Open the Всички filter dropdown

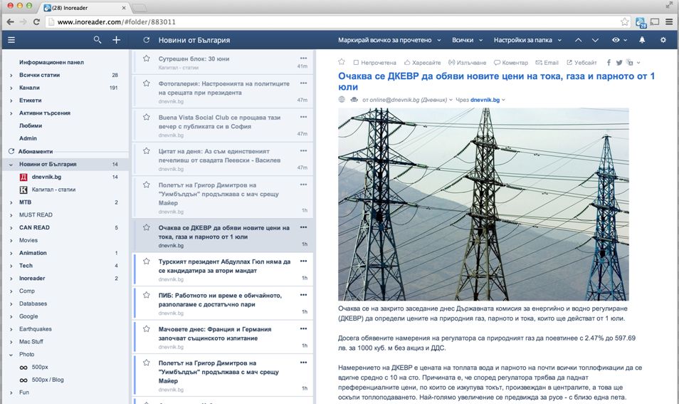click(x=466, y=40)
